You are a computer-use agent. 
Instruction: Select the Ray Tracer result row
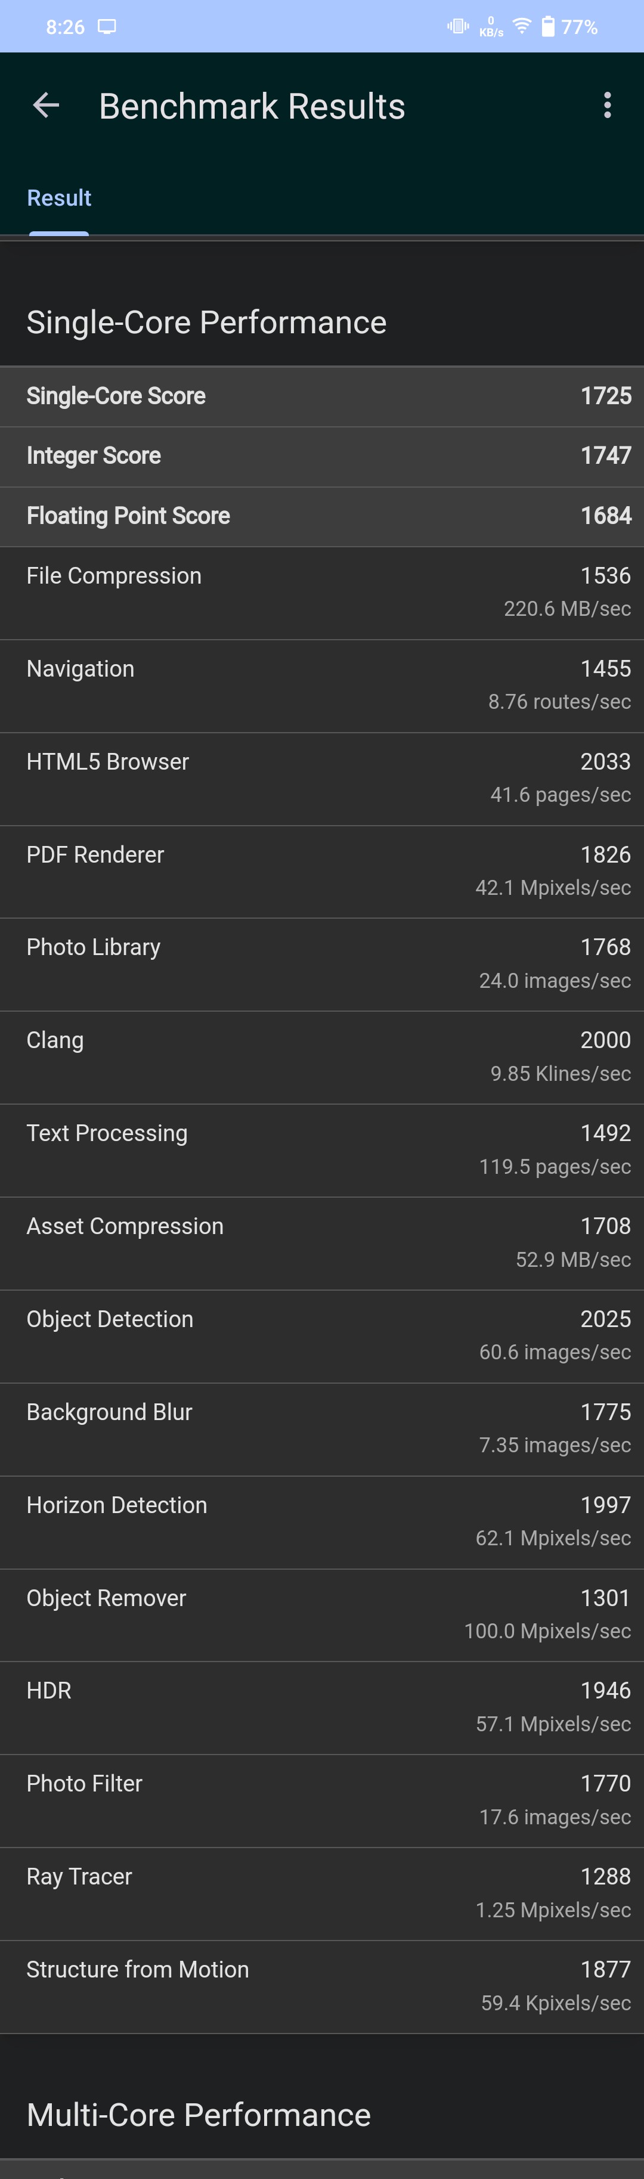pos(321,1893)
